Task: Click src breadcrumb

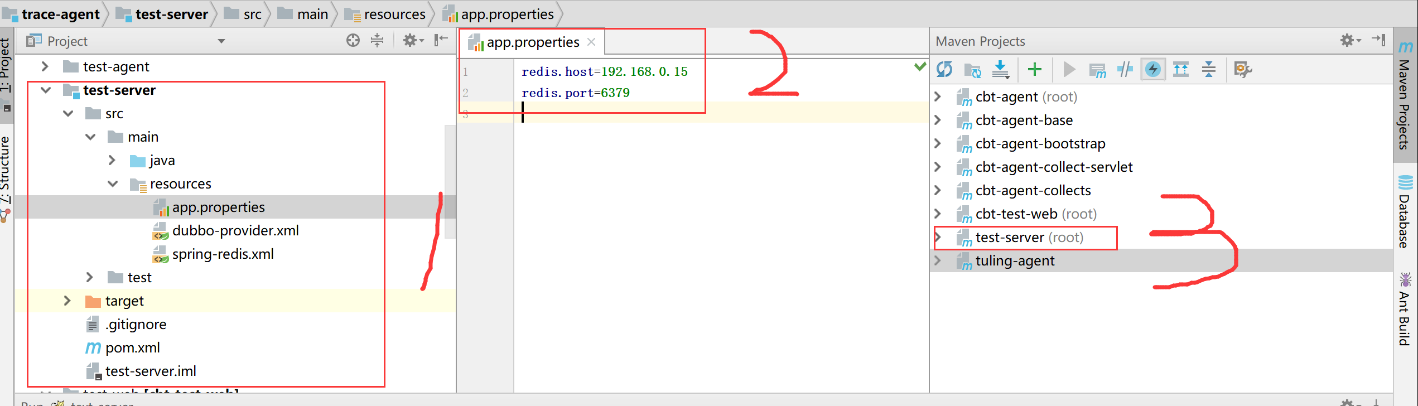Action: [x=243, y=14]
